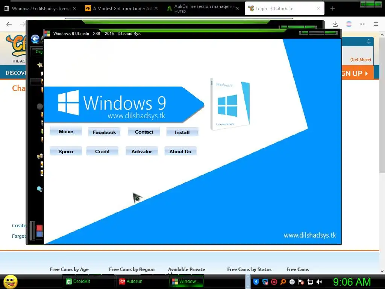Click the Windows flag icon in Autorun title bar
This screenshot has height=289, width=385.
[47, 33]
